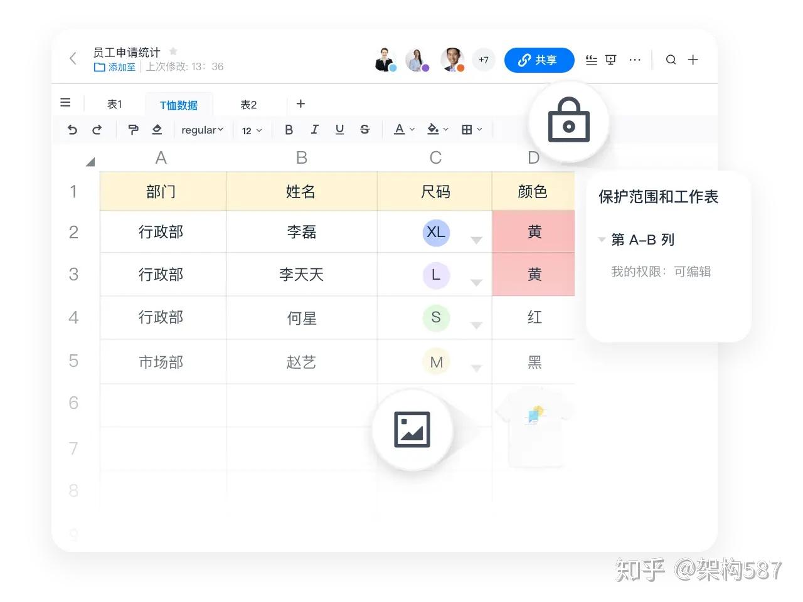
Task: Open the size dropdown for XL in row 2
Action: point(477,240)
